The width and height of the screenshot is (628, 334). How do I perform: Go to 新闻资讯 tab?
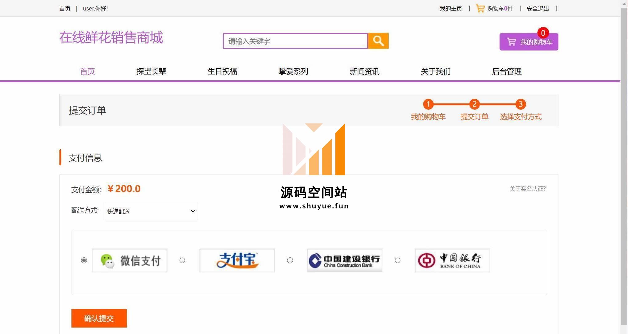[x=365, y=71]
